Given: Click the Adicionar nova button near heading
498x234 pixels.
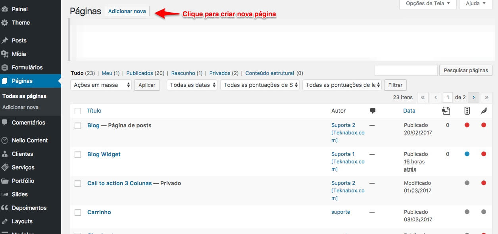Looking at the screenshot, I should [127, 11].
